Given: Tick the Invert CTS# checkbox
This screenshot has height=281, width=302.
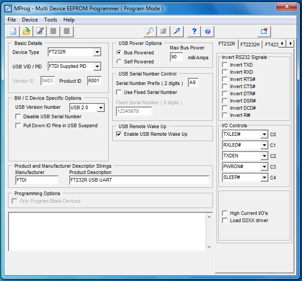Looking at the screenshot, I should [x=225, y=86].
